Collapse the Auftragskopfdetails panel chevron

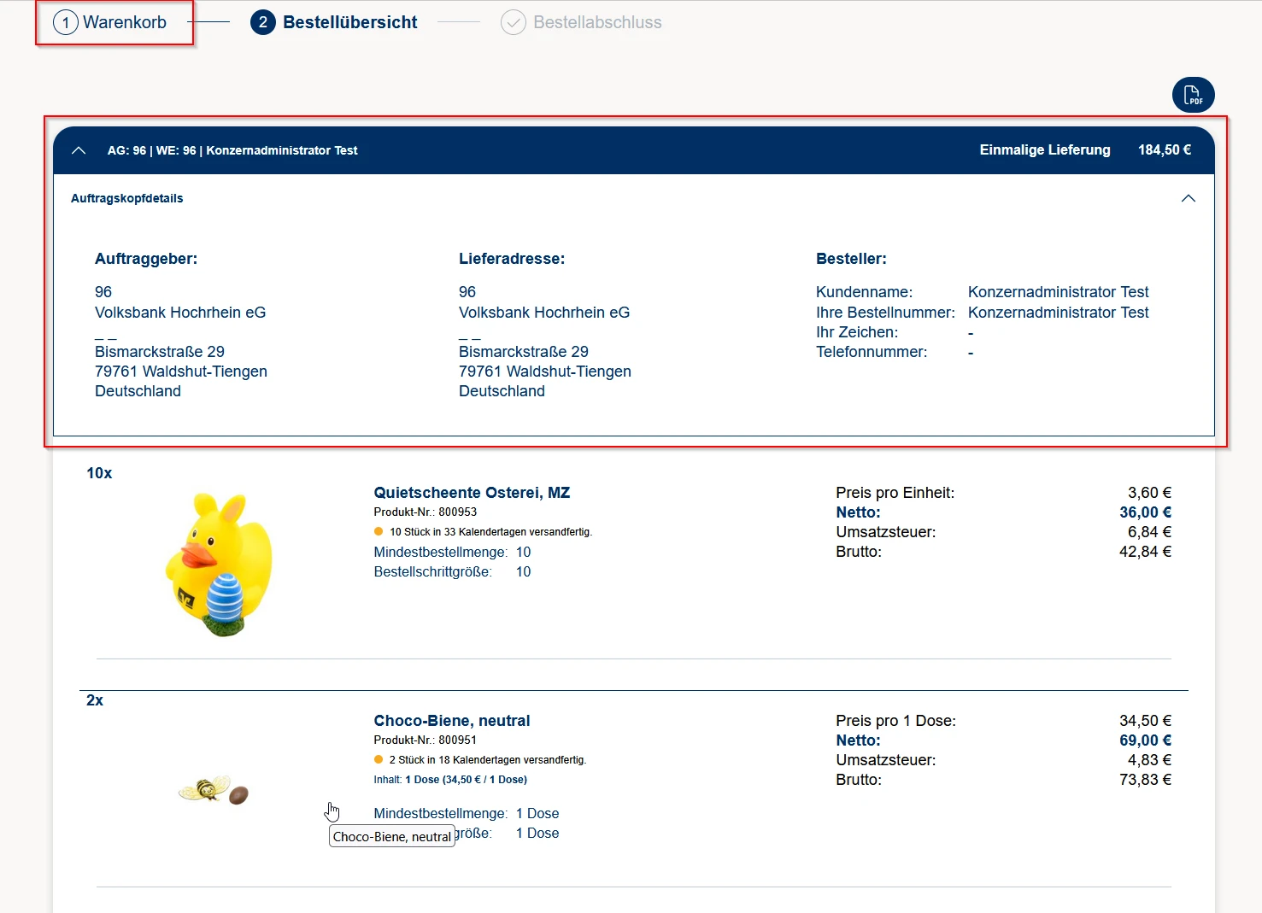tap(1188, 198)
